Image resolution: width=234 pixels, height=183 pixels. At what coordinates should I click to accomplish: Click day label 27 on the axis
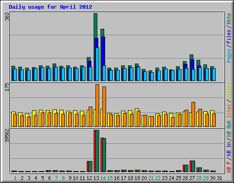tap(192, 178)
